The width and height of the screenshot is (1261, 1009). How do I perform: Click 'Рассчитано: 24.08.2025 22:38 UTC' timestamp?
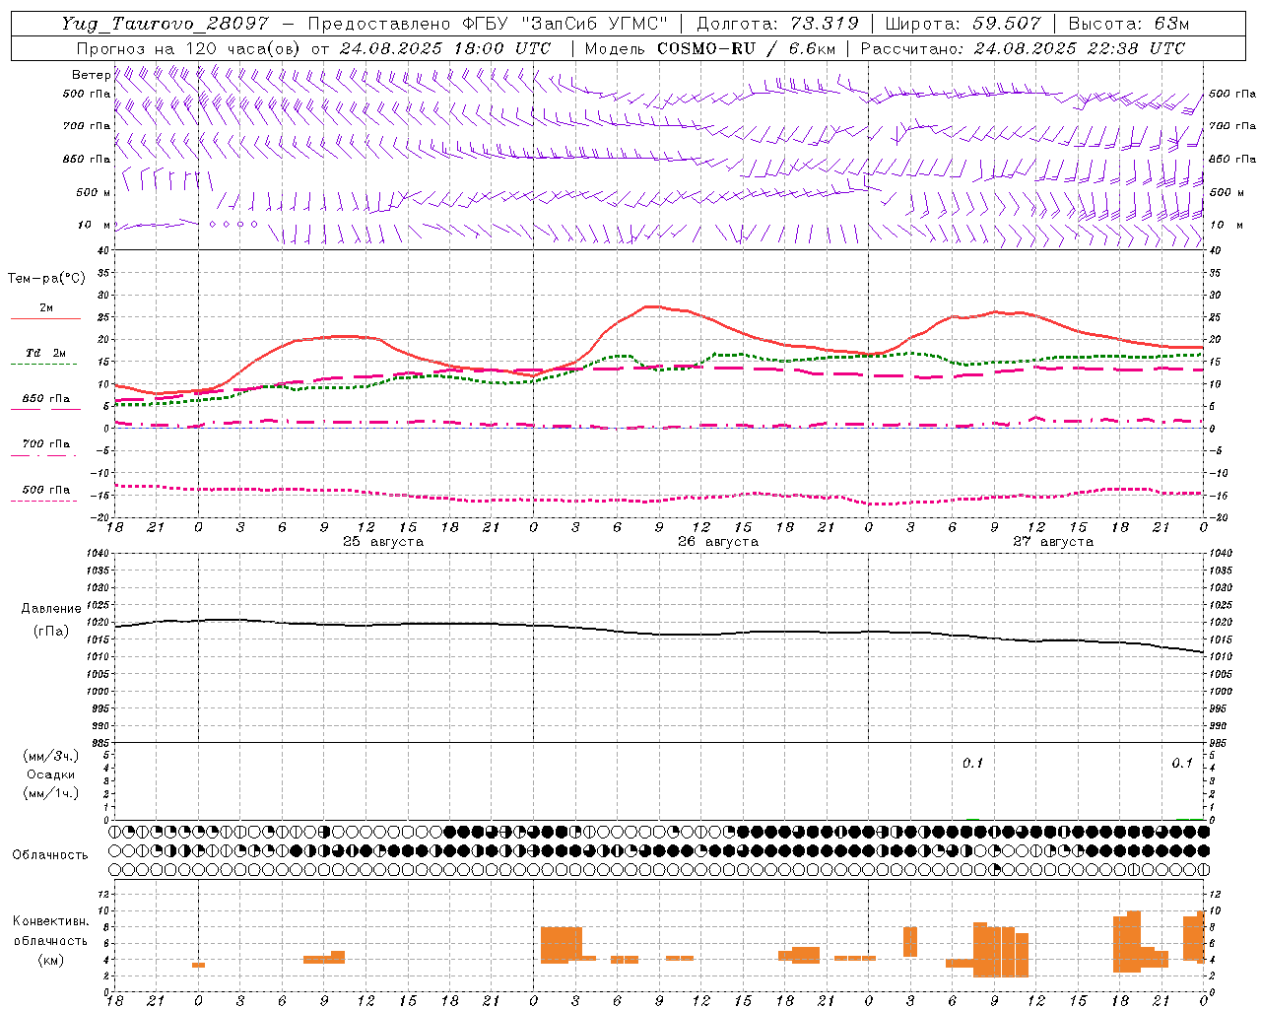(x=1023, y=48)
